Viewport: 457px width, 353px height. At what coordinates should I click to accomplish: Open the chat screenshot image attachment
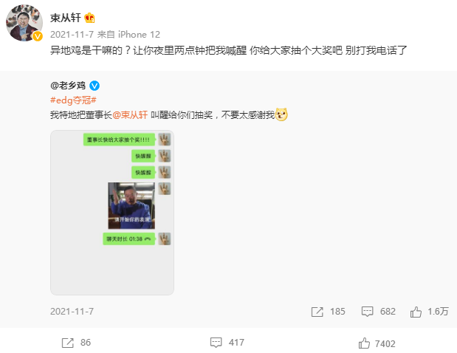pos(112,213)
